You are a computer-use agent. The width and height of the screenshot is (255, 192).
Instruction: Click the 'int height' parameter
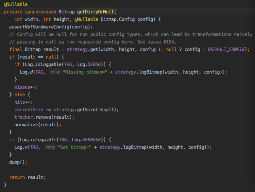pos(56,19)
